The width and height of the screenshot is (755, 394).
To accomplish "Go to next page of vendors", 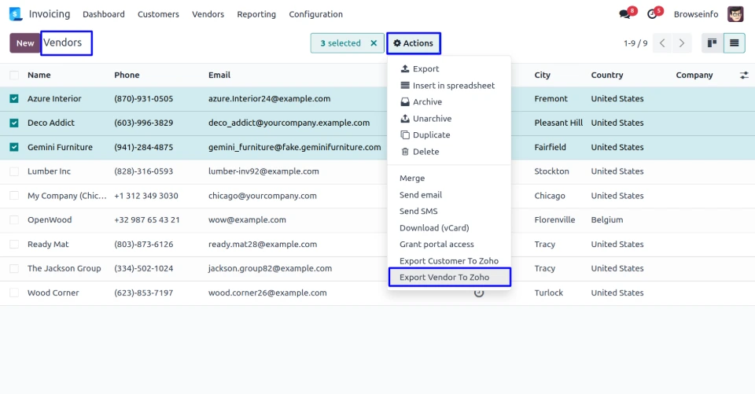I will 682,43.
